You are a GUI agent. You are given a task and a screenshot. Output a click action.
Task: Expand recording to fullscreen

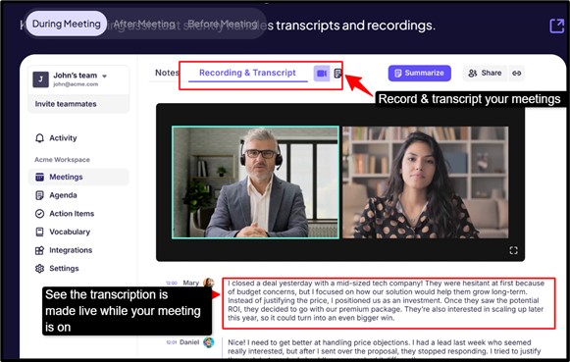click(x=513, y=250)
